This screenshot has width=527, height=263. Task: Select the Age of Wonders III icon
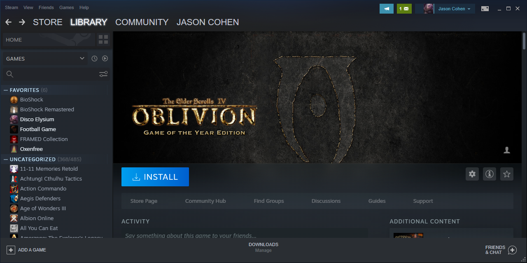[14, 209]
